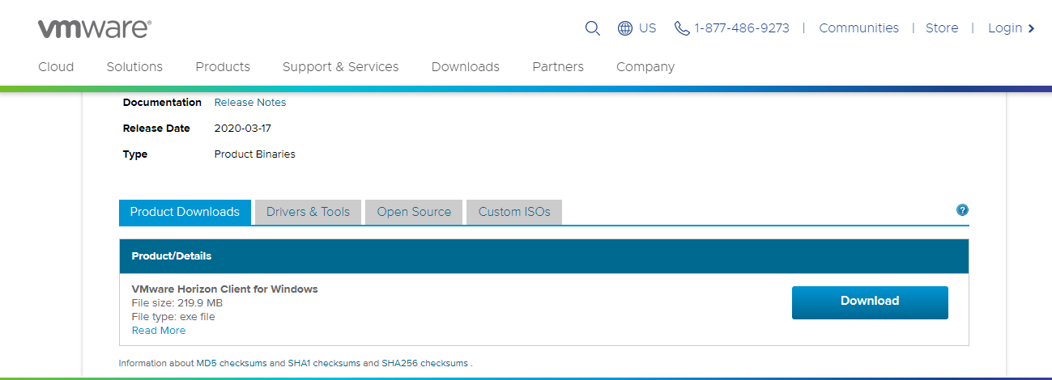Screen dimensions: 1052x380
Task: Click the blue help question mark icon
Action: [962, 210]
